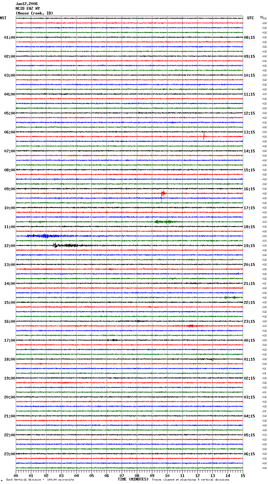Click the 22:00 MST hour label
The height and width of the screenshot is (484, 268).
pyautogui.click(x=10, y=435)
